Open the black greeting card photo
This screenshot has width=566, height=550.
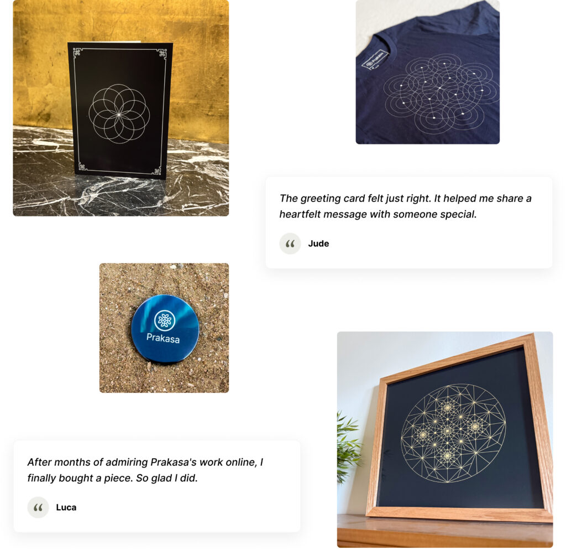(x=121, y=108)
